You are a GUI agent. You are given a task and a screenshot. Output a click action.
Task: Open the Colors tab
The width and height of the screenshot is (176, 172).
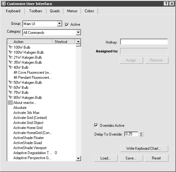click(x=89, y=11)
